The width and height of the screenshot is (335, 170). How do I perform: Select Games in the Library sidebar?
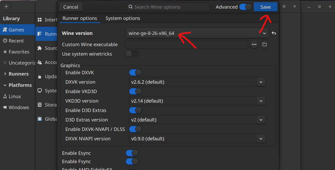[18, 30]
